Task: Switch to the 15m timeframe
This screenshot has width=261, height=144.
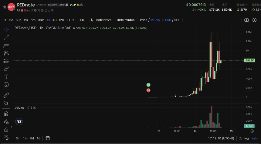Action: (x=41, y=20)
